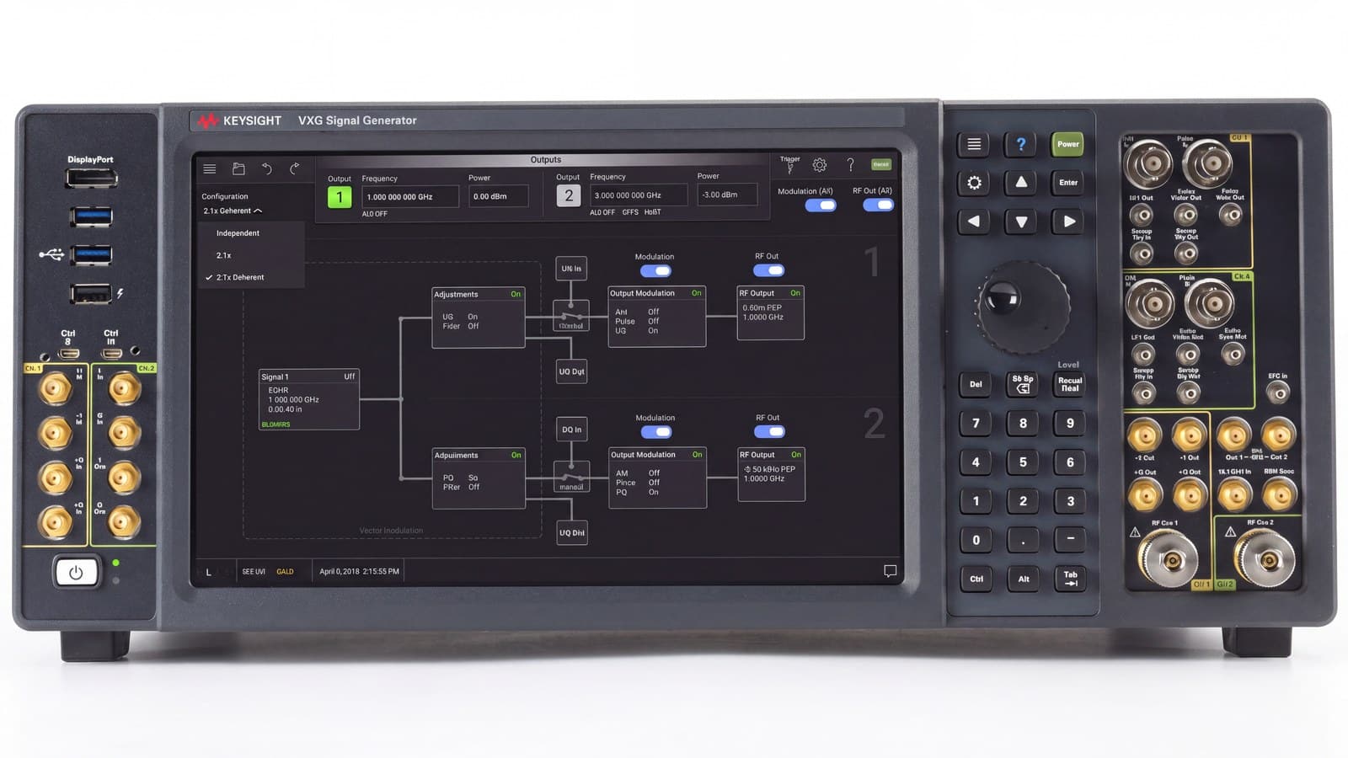
Task: Open Trigger icon in screen header
Action: point(789,164)
